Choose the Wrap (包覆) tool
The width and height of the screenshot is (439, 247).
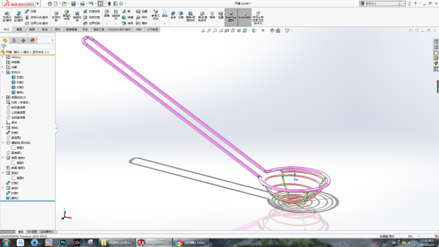coord(141,12)
